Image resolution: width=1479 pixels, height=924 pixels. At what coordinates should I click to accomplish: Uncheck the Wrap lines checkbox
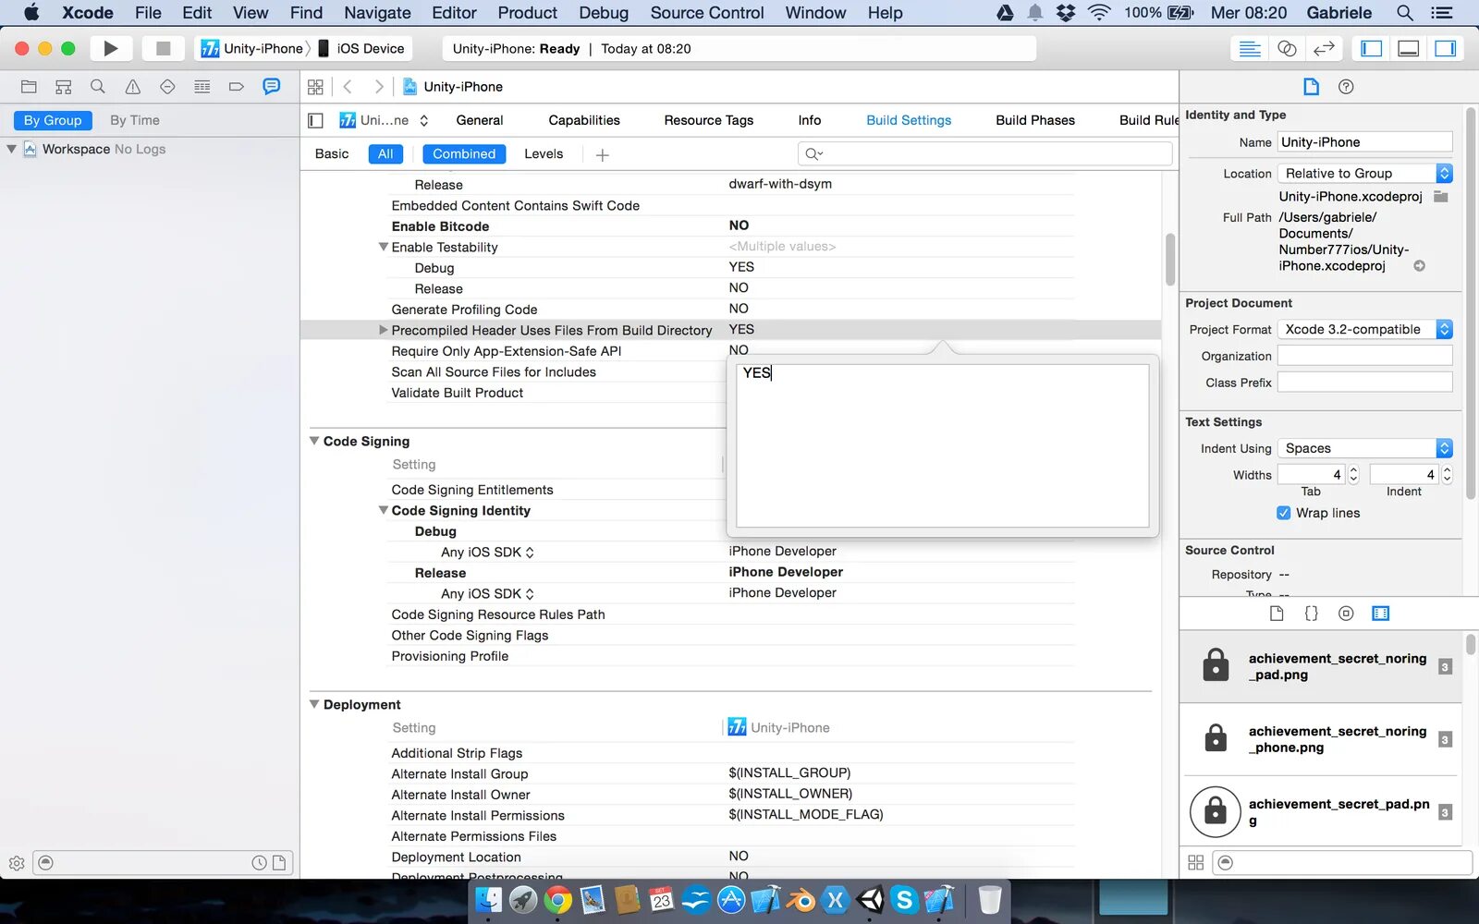click(x=1284, y=513)
